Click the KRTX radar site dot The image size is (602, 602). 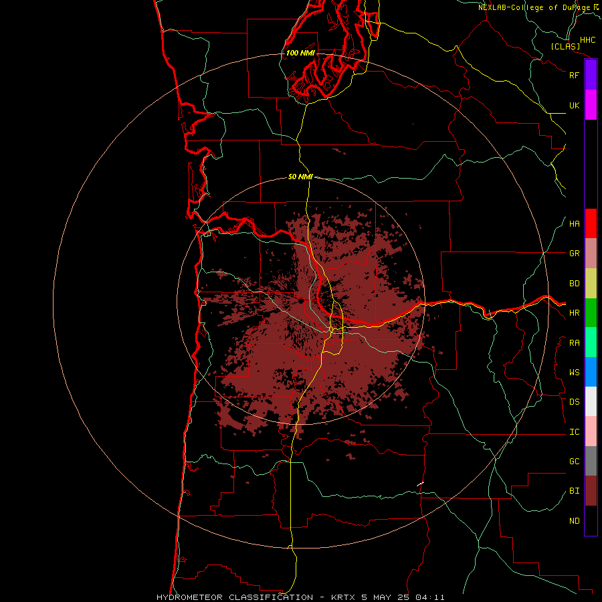[301, 302]
